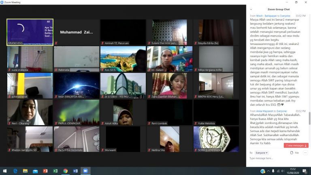Viewport: 311px width, 175px height.
Task: Open Excel from the taskbar
Action: click(55, 171)
